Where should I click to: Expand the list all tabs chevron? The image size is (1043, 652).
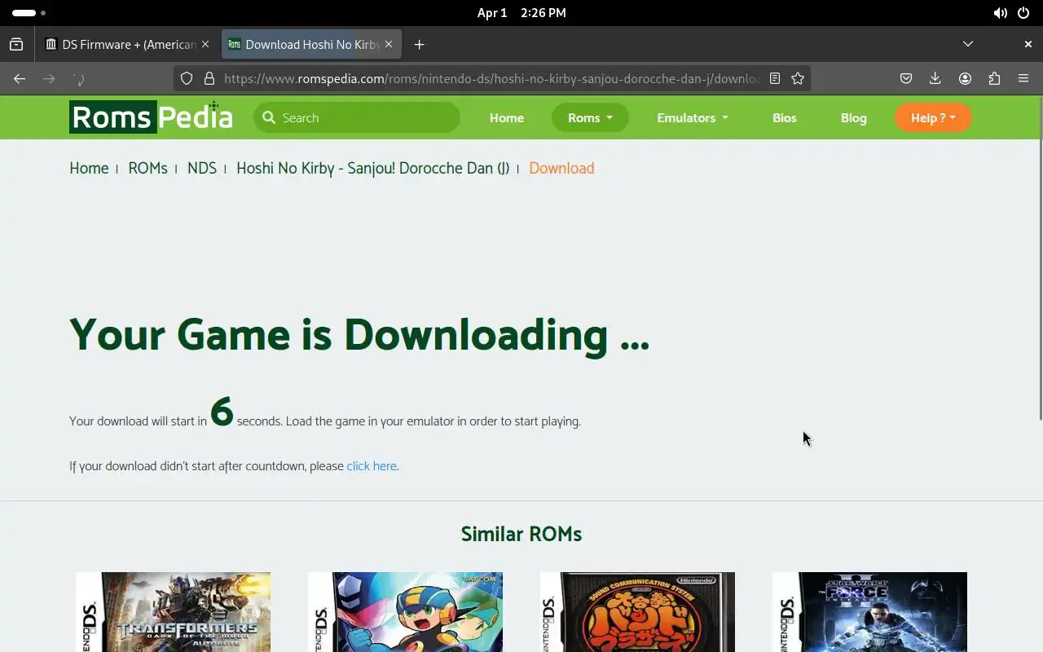[x=968, y=44]
